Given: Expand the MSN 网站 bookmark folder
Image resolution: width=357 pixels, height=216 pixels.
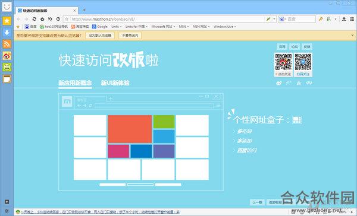Looking at the screenshot, I should coord(201,27).
